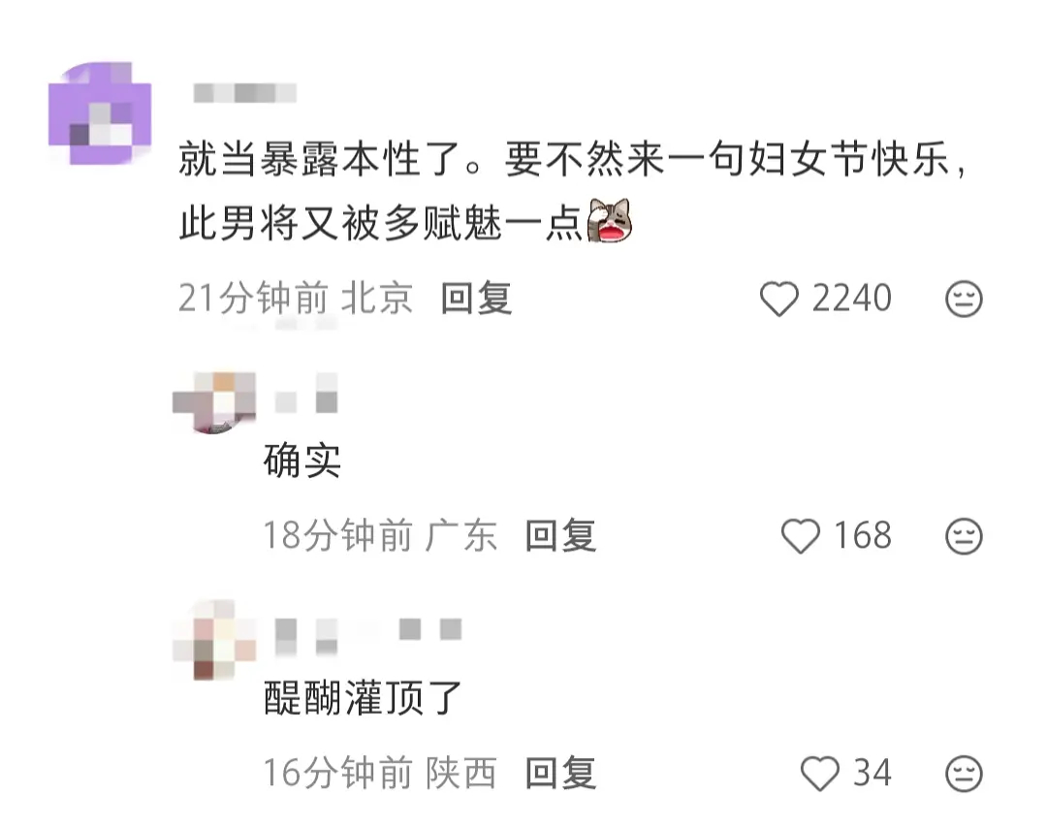Reply to the 确实 comment
The height and width of the screenshot is (826, 1047).
click(x=560, y=535)
